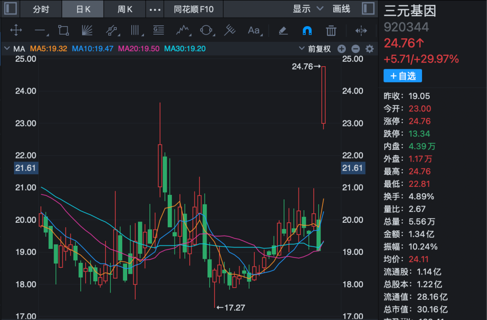Image resolution: width=487 pixels, height=320 pixels.
Task: Select the fan lines drawing tool
Action: coord(87,31)
